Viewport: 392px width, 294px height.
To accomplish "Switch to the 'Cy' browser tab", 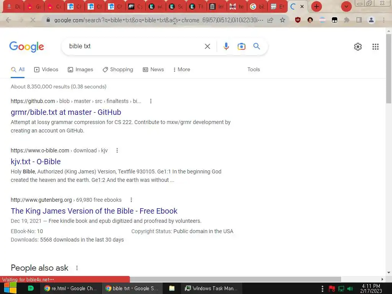I will click(136, 7).
